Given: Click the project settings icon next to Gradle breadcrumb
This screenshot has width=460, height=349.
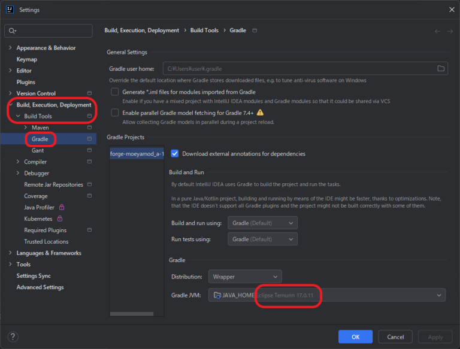Looking at the screenshot, I should pyautogui.click(x=255, y=31).
